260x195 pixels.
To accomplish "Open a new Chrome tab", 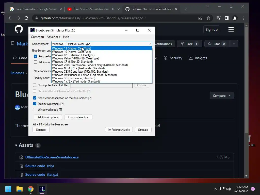I will [x=186, y=9].
